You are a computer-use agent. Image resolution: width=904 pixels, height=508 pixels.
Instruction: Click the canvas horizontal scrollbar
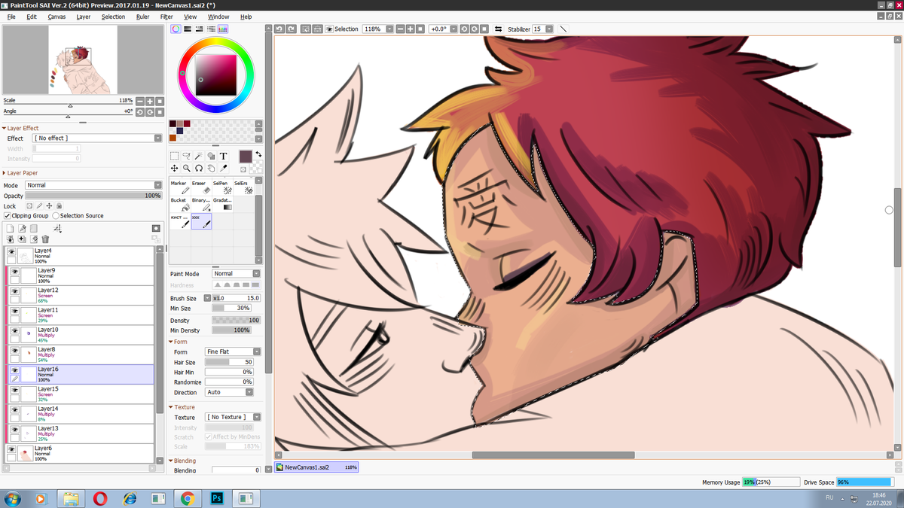point(554,455)
